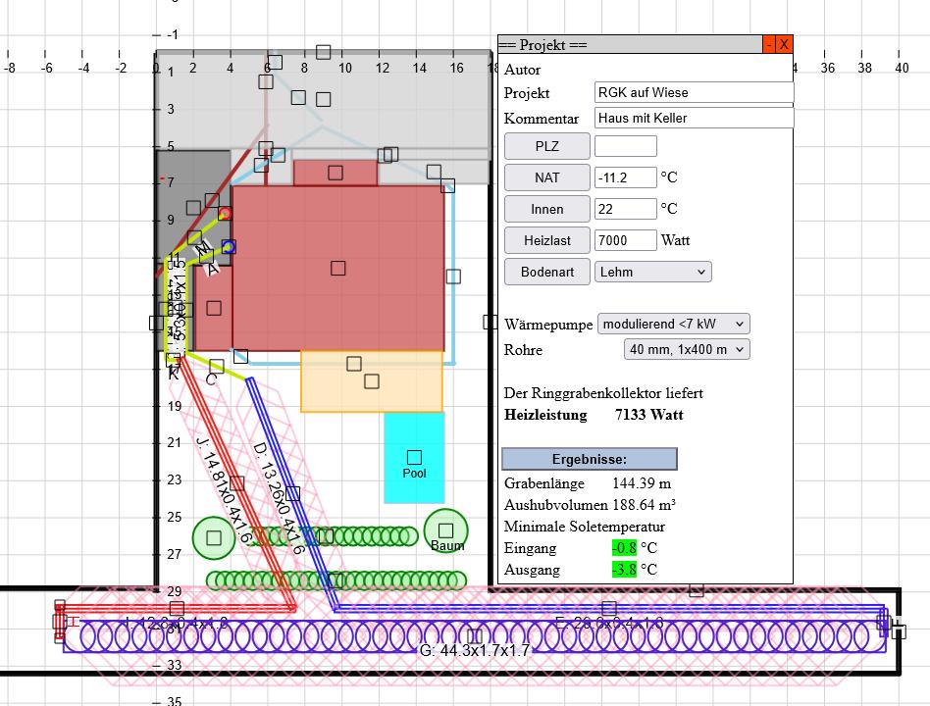930x706 pixels.
Task: Click the Kommentar text field
Action: point(694,118)
